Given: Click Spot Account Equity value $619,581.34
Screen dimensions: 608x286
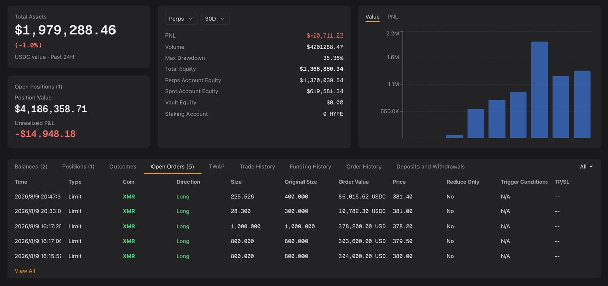Looking at the screenshot, I should tap(325, 91).
